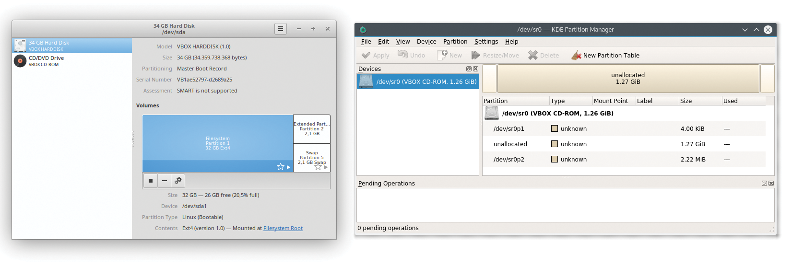Image resolution: width=792 pixels, height=266 pixels.
Task: Open the File menu in Partition Manager
Action: pos(366,42)
